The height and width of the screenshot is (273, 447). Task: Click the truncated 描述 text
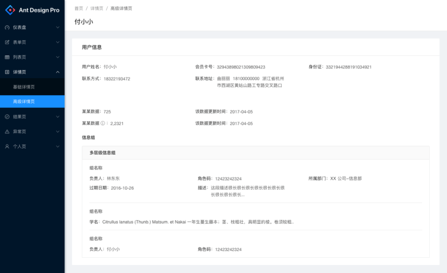coord(248,191)
